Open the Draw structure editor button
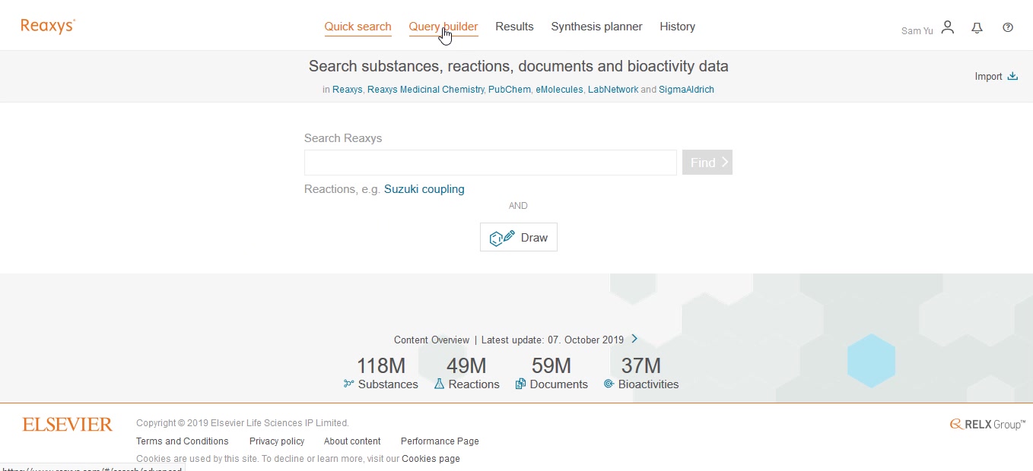 pyautogui.click(x=519, y=237)
